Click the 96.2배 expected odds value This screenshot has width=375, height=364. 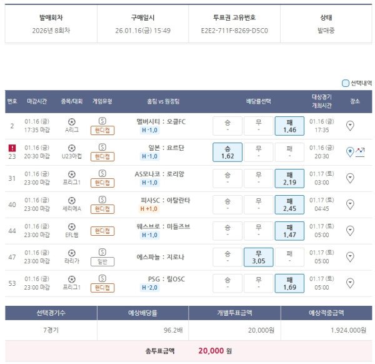pyautogui.click(x=173, y=330)
